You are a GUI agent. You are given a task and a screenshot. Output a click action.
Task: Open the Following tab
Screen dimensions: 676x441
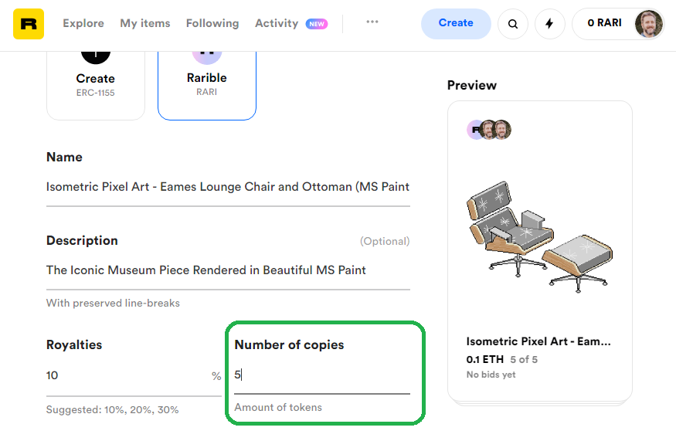point(212,23)
